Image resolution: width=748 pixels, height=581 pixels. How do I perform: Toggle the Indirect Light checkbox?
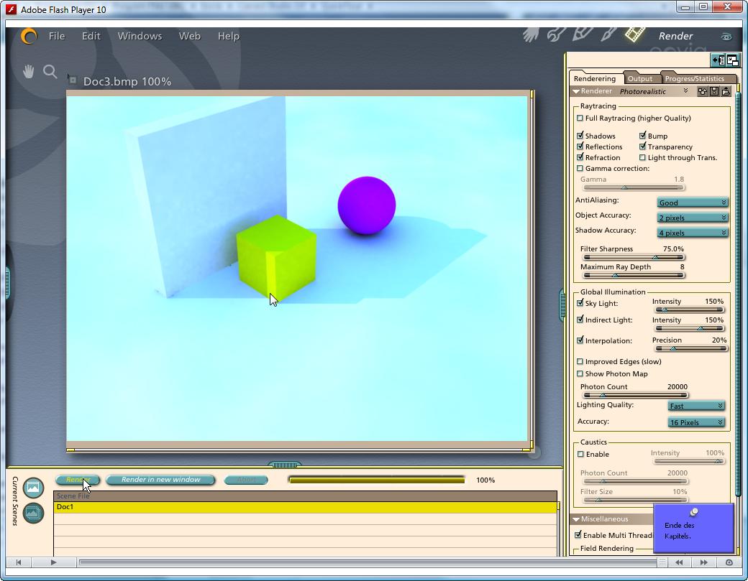pos(580,320)
